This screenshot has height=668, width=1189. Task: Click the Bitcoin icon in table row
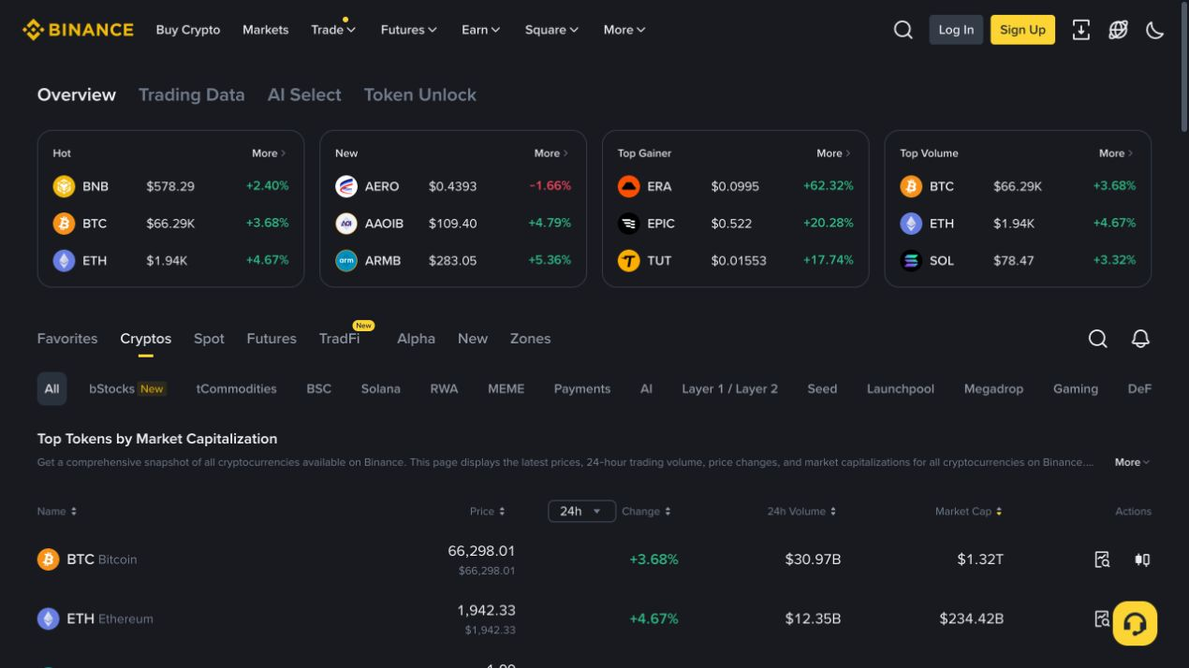[48, 559]
